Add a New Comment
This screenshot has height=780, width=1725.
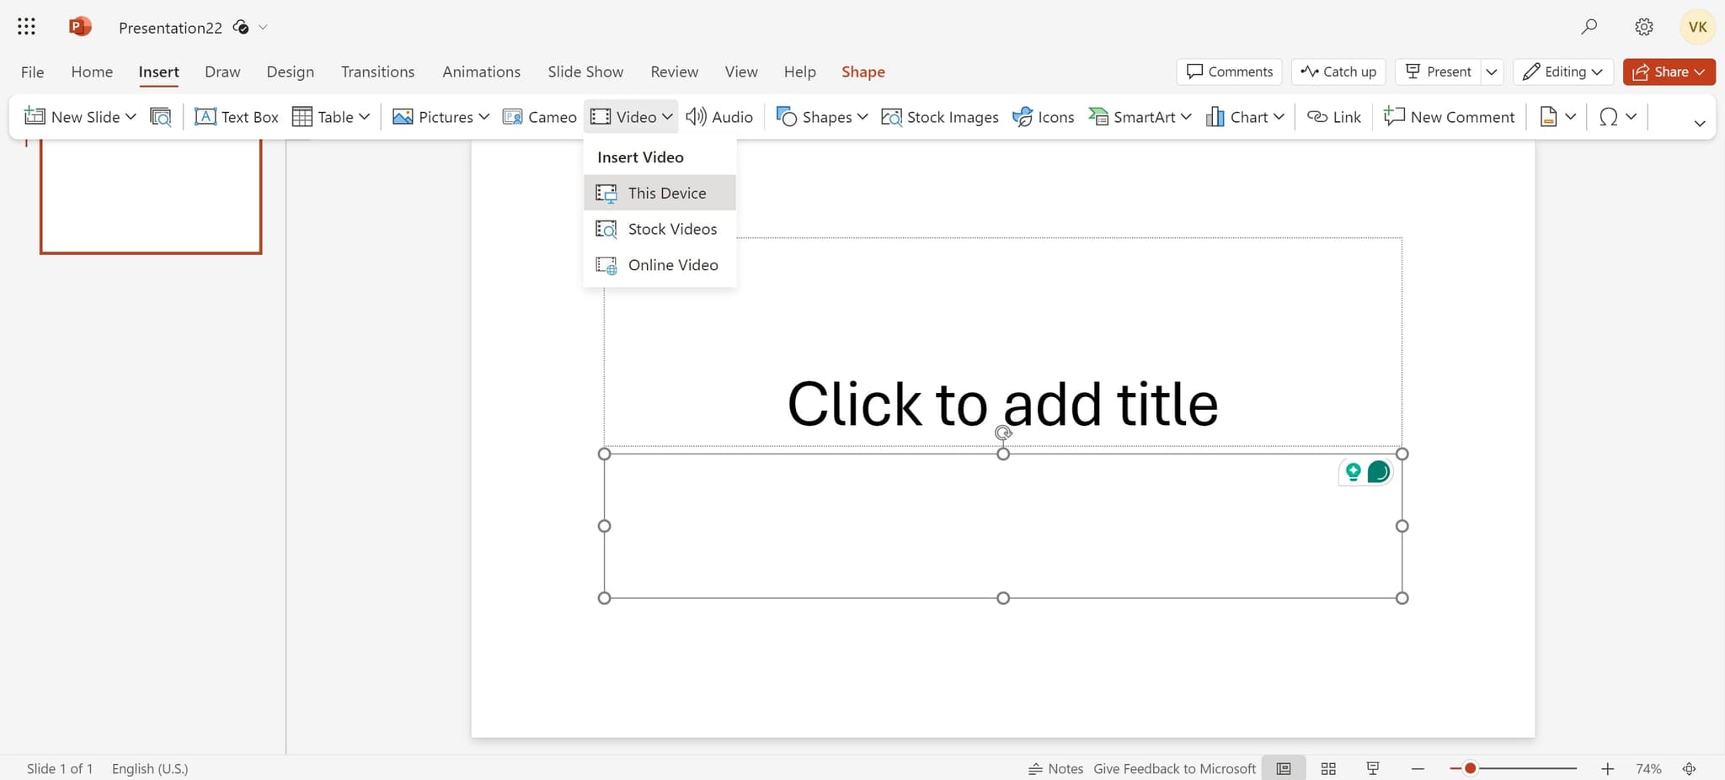pyautogui.click(x=1449, y=117)
